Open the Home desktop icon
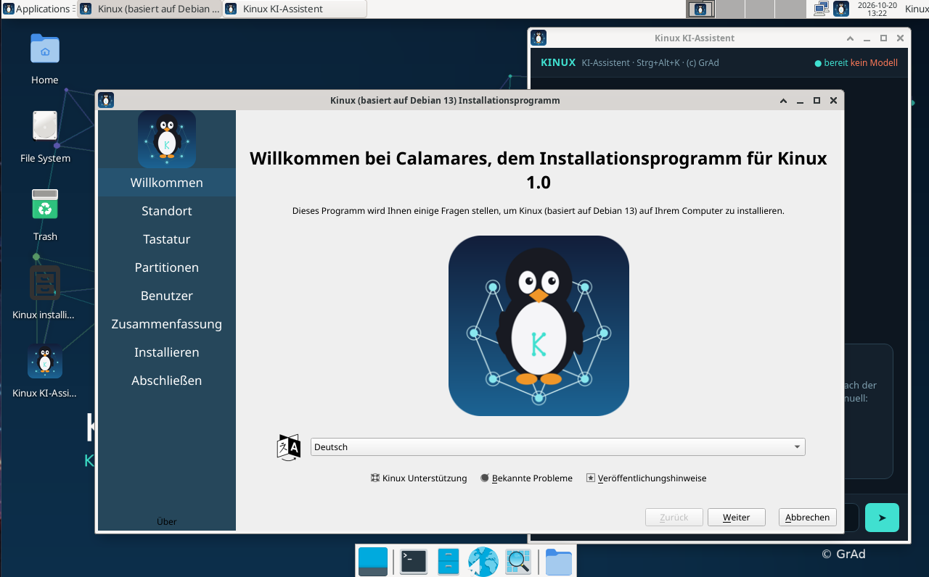The width and height of the screenshot is (929, 577). (45, 58)
